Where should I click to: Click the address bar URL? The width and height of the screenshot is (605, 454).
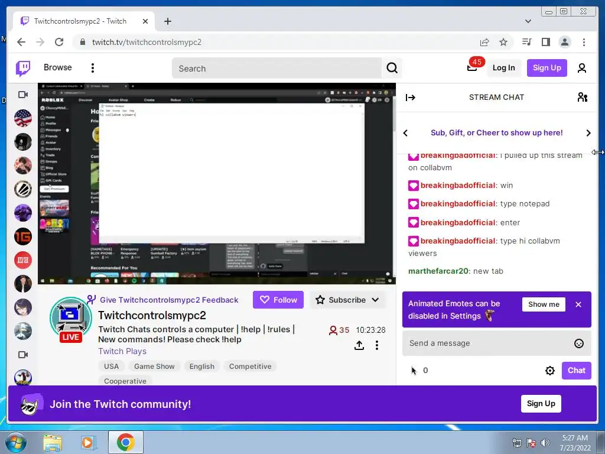click(x=147, y=42)
